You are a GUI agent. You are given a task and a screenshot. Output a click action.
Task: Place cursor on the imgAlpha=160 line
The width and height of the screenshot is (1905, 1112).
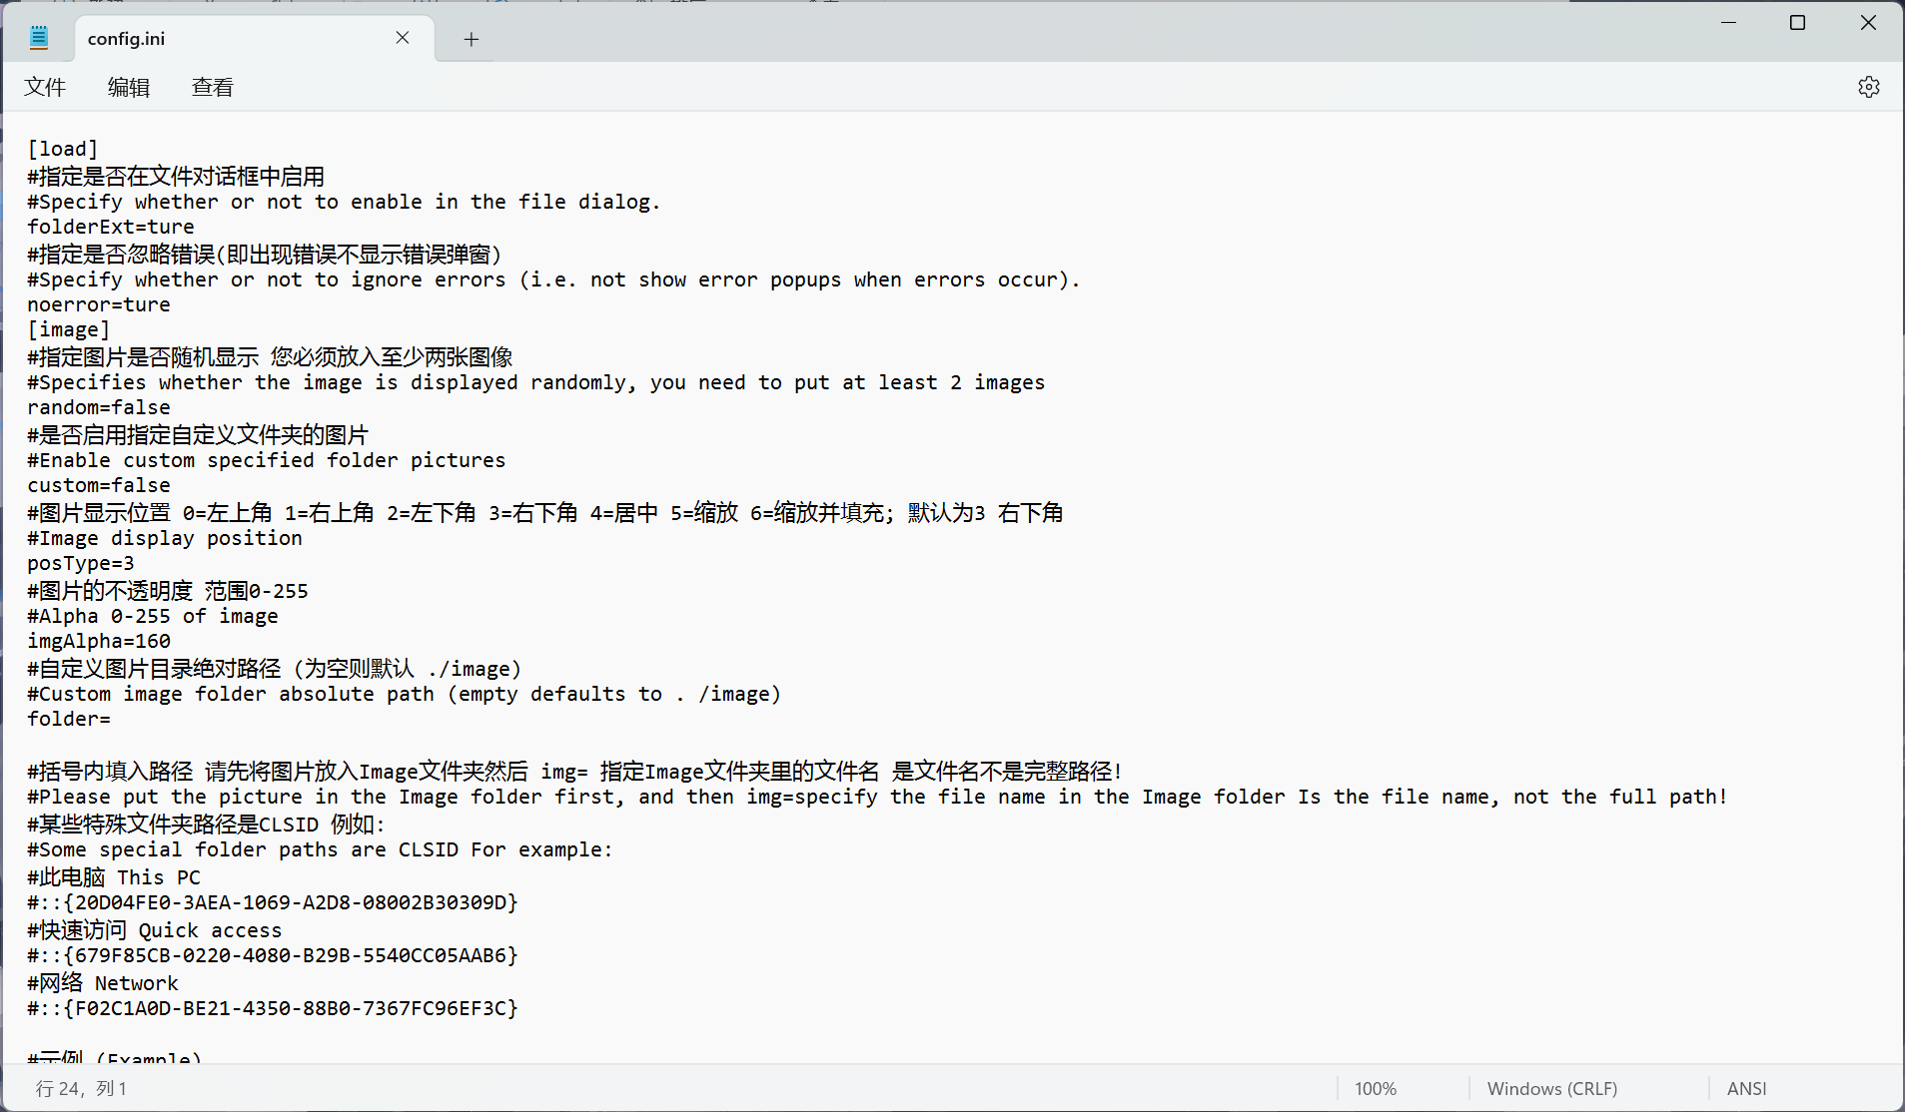(98, 641)
